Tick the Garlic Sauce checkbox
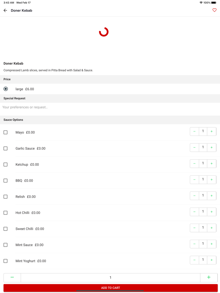 pyautogui.click(x=6, y=148)
